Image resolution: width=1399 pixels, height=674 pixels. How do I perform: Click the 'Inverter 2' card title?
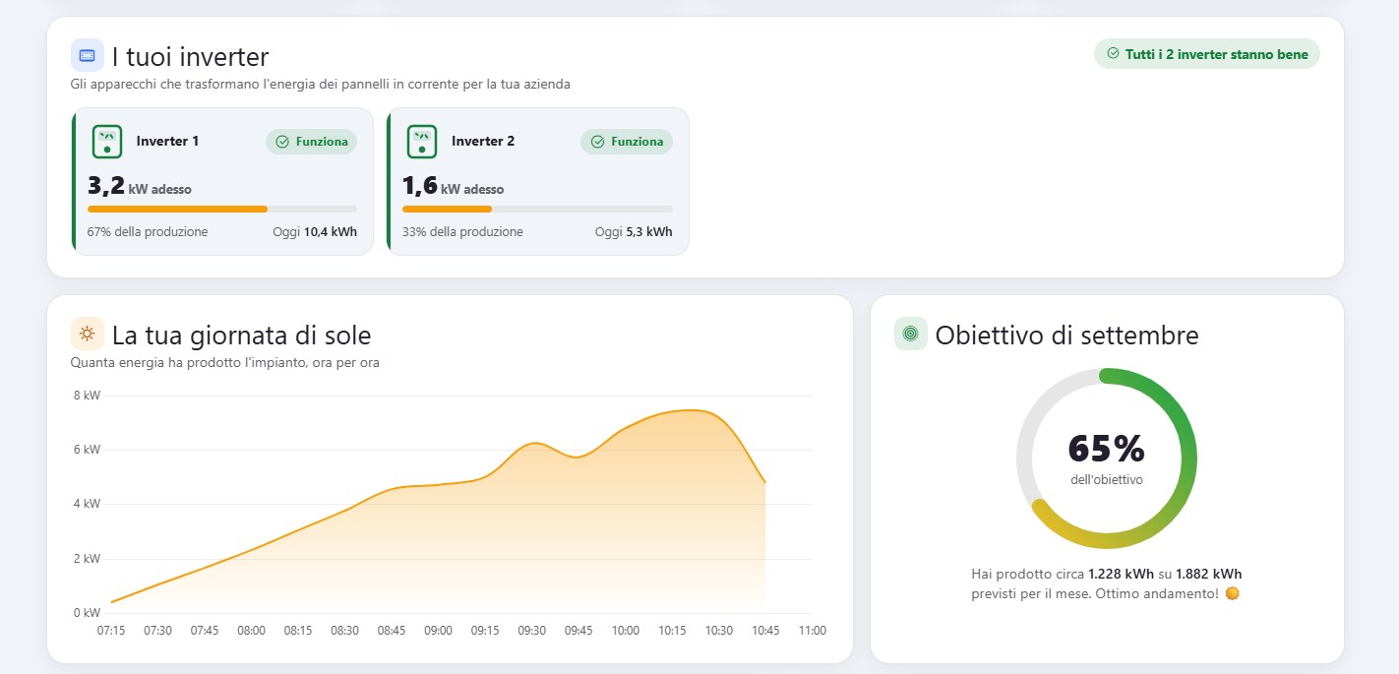[x=483, y=142]
